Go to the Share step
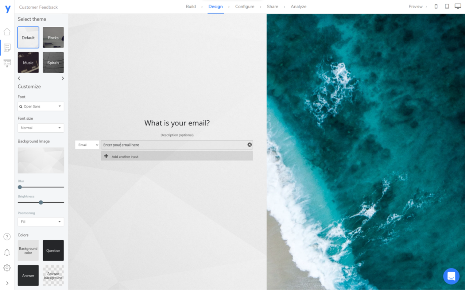The image size is (465, 290). point(272,7)
